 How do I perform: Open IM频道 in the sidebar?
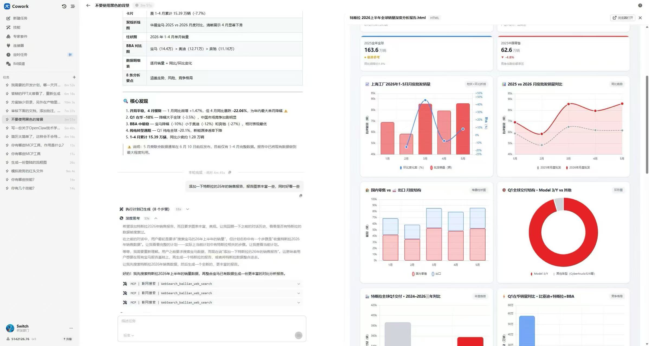tap(39, 64)
